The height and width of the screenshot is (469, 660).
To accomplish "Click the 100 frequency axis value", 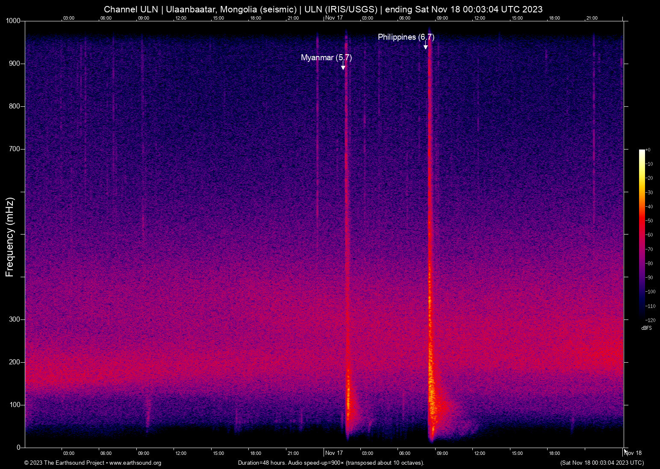I will 15,405.
